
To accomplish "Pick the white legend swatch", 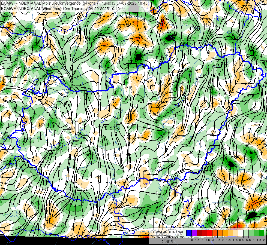I will point(241,233).
